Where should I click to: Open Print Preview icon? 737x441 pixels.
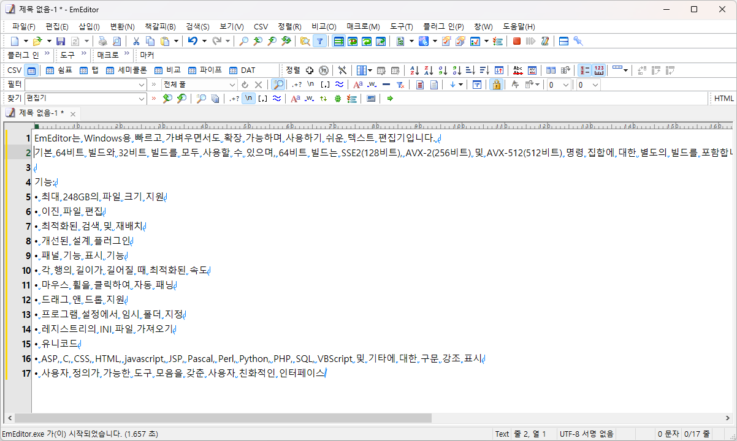pyautogui.click(x=116, y=41)
